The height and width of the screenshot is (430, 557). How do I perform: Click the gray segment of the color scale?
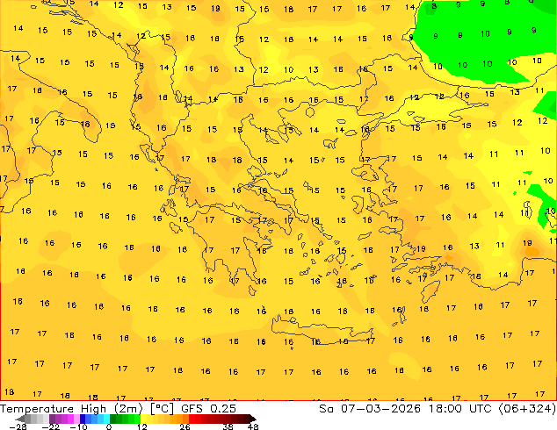coord(37,419)
